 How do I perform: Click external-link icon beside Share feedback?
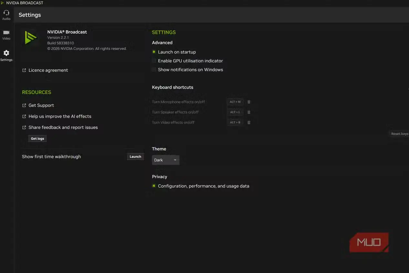click(24, 127)
